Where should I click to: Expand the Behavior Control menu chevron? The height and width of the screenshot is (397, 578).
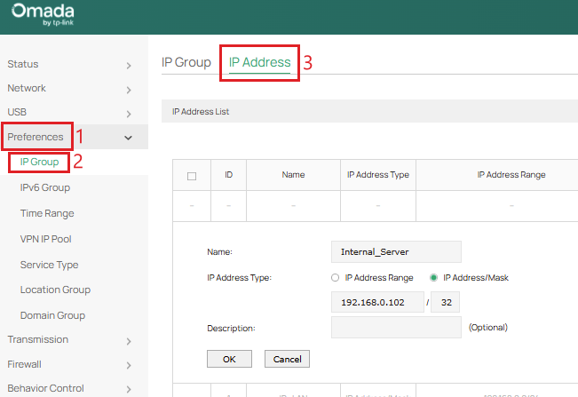click(x=128, y=389)
